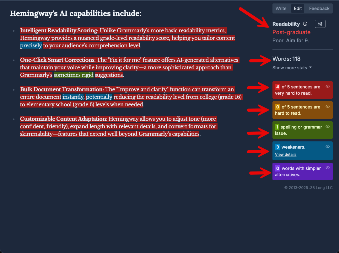The width and height of the screenshot is (339, 253).
Task: Switch to the Write tab
Action: click(281, 8)
